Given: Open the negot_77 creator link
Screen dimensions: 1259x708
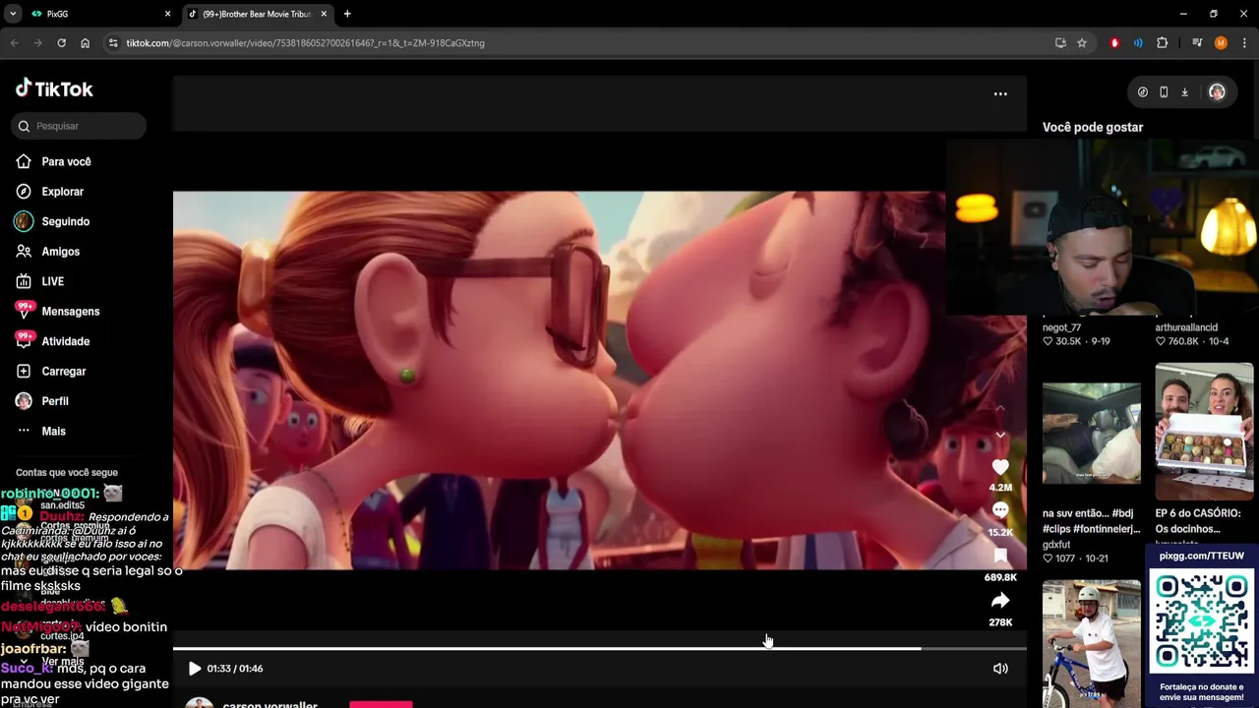Looking at the screenshot, I should pos(1062,327).
